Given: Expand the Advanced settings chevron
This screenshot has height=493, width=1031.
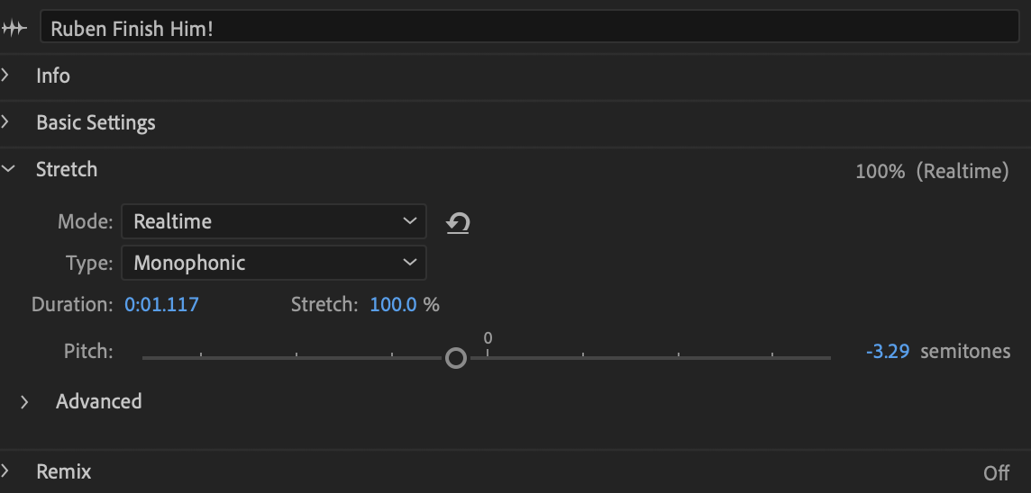Looking at the screenshot, I should (x=25, y=401).
